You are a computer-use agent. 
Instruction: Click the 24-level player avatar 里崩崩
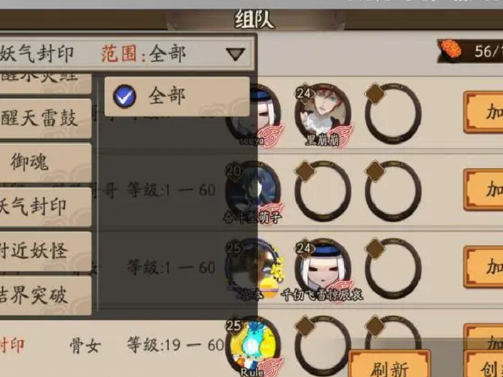click(323, 114)
